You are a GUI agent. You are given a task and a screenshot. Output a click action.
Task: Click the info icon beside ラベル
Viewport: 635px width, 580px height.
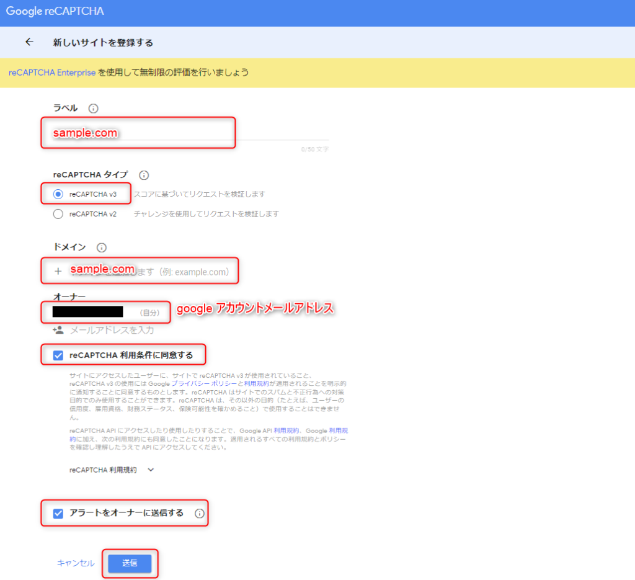coord(94,109)
